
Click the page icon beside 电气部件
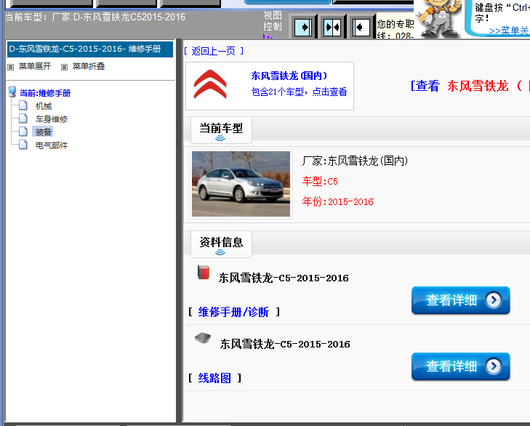tap(23, 145)
